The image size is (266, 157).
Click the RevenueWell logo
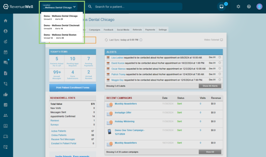pyautogui.click(x=18, y=7)
